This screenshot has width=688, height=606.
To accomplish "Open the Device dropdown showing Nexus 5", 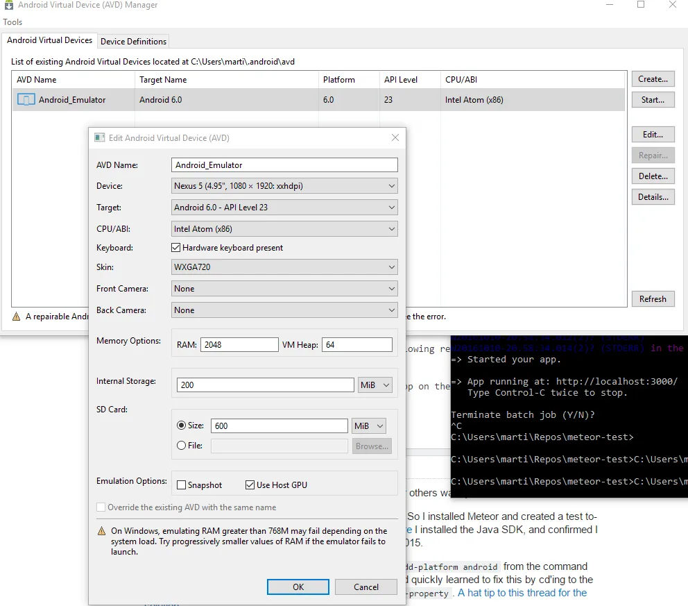I will coord(284,186).
